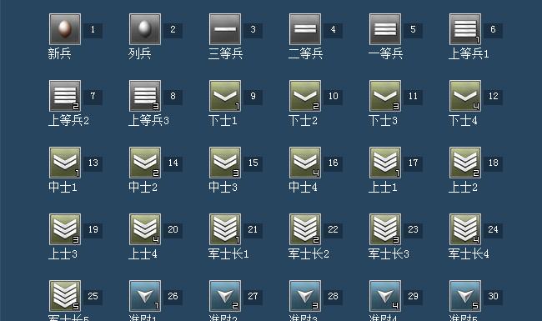Viewport: 542px width, 321px height.
Task: Select the level number 3 badge
Action: click(x=253, y=30)
